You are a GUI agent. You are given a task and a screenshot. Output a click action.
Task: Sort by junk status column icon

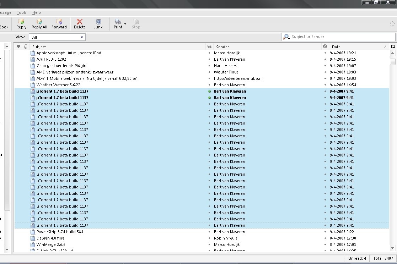coord(325,46)
